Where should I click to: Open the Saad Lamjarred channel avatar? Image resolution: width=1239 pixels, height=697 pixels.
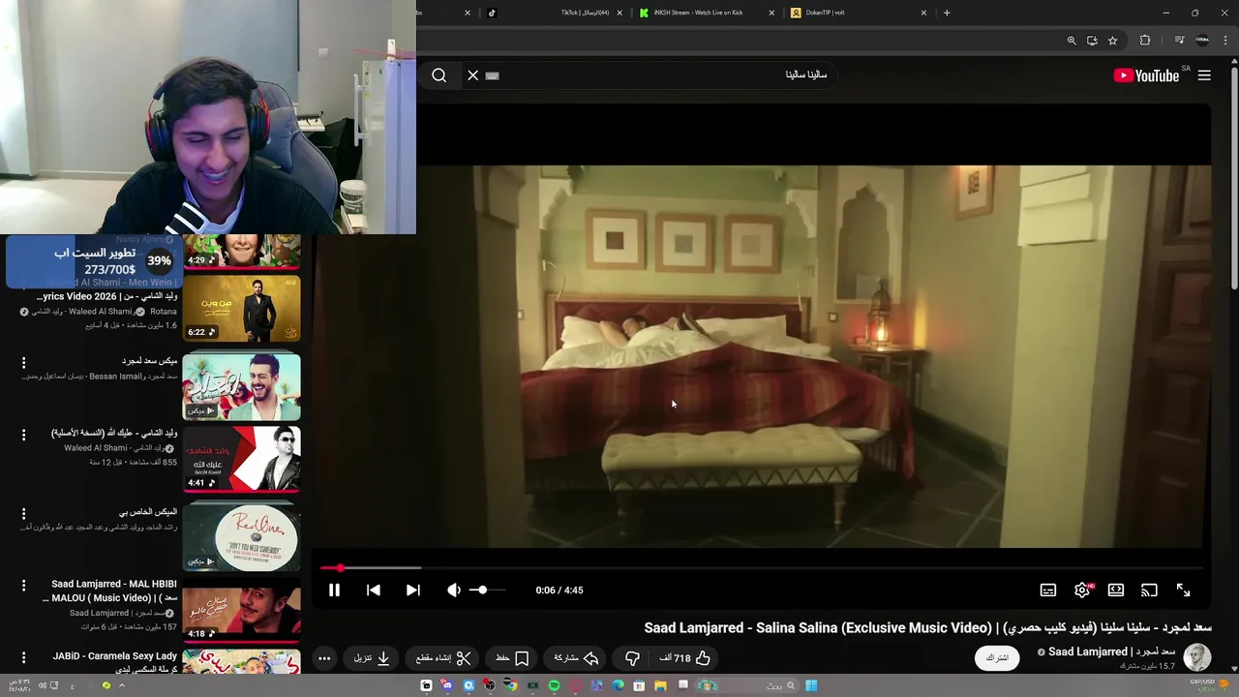click(1197, 657)
